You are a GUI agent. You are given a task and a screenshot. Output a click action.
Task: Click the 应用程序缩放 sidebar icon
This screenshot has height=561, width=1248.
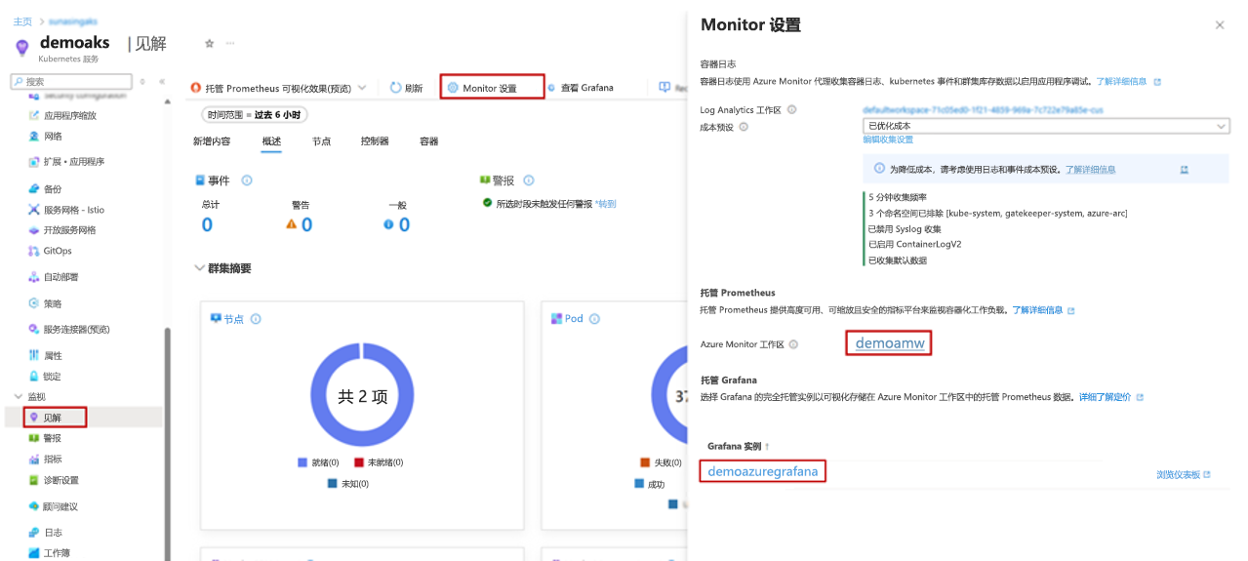tap(34, 115)
